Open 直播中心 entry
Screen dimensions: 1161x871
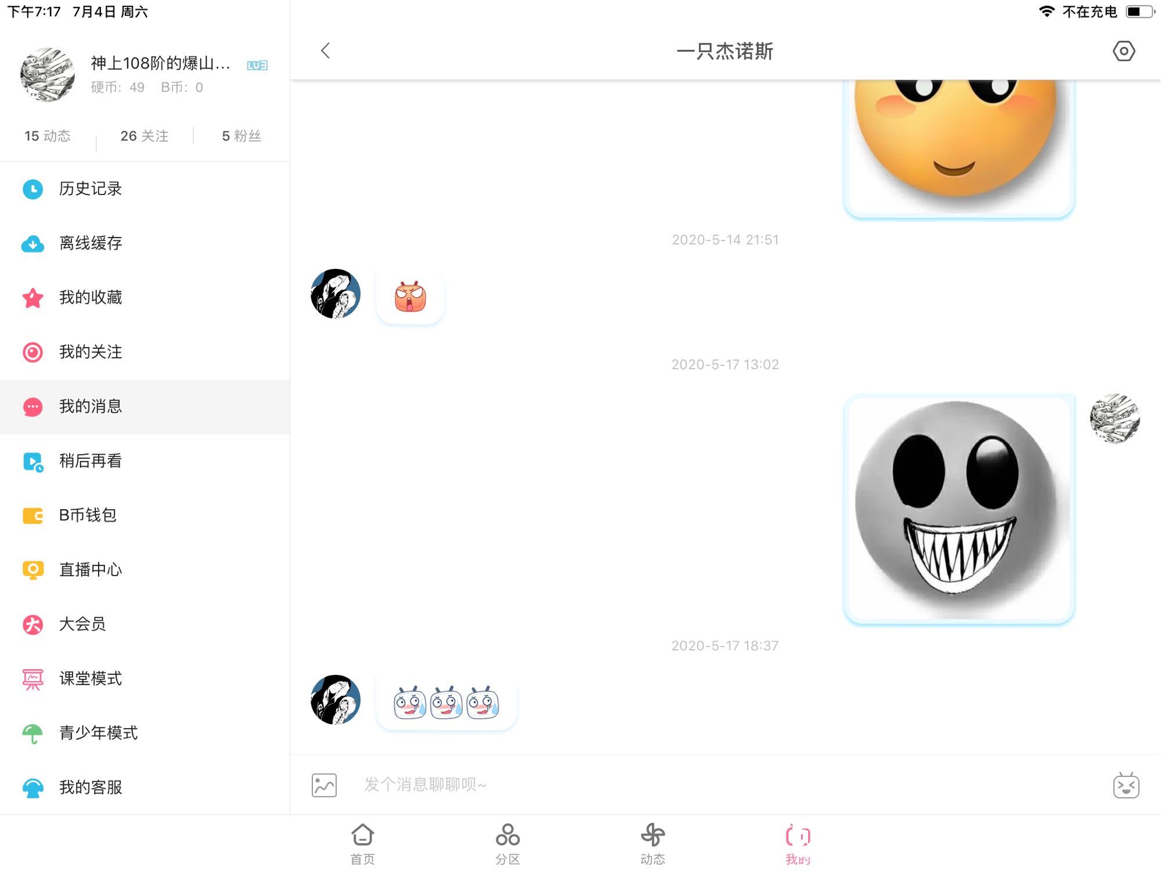click(x=145, y=570)
